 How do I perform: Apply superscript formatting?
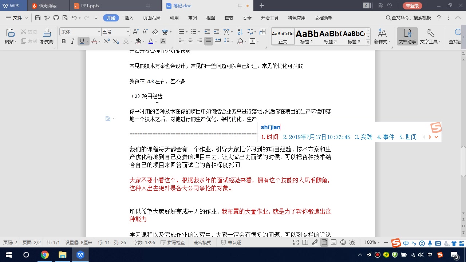point(107,41)
